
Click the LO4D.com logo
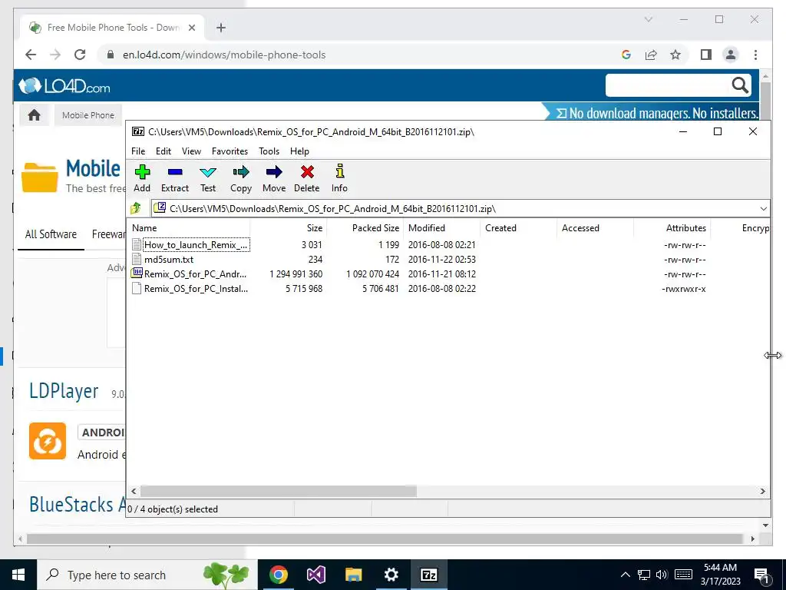64,86
